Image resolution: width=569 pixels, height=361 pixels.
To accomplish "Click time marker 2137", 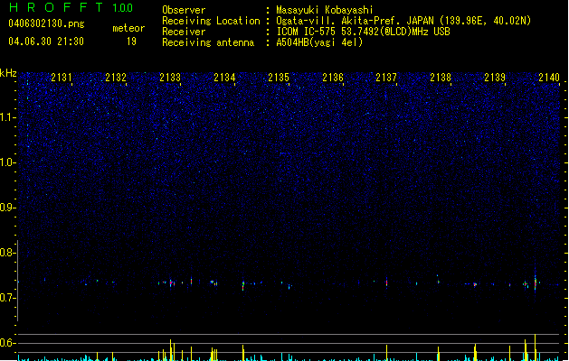I will (x=386, y=78).
